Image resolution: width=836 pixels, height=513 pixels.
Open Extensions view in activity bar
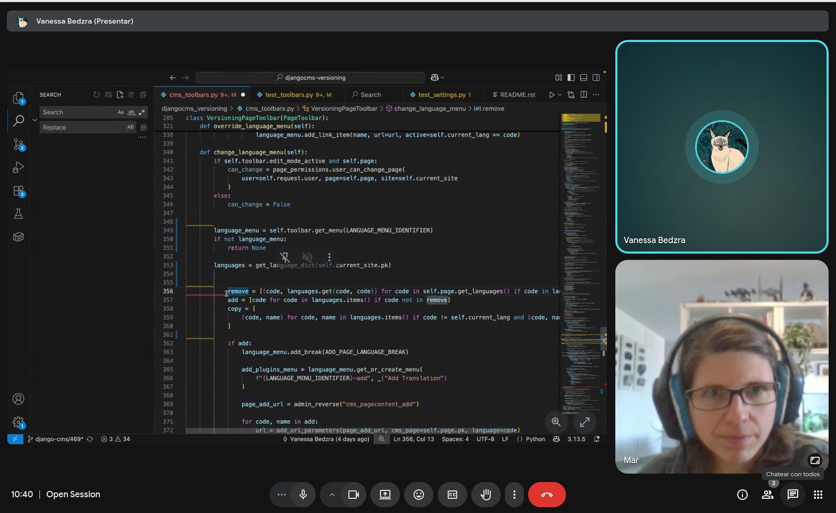[x=18, y=191]
